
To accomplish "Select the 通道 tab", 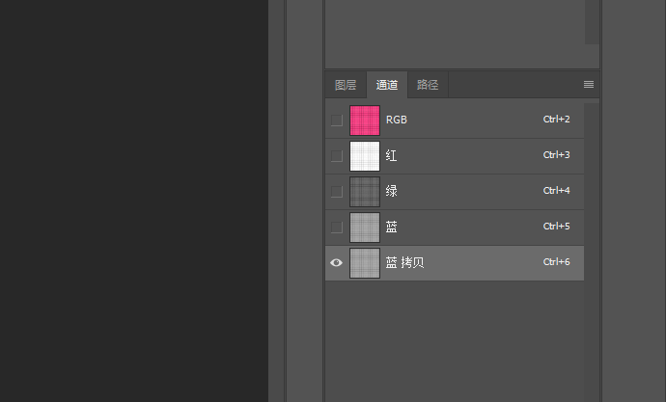I will [x=387, y=85].
